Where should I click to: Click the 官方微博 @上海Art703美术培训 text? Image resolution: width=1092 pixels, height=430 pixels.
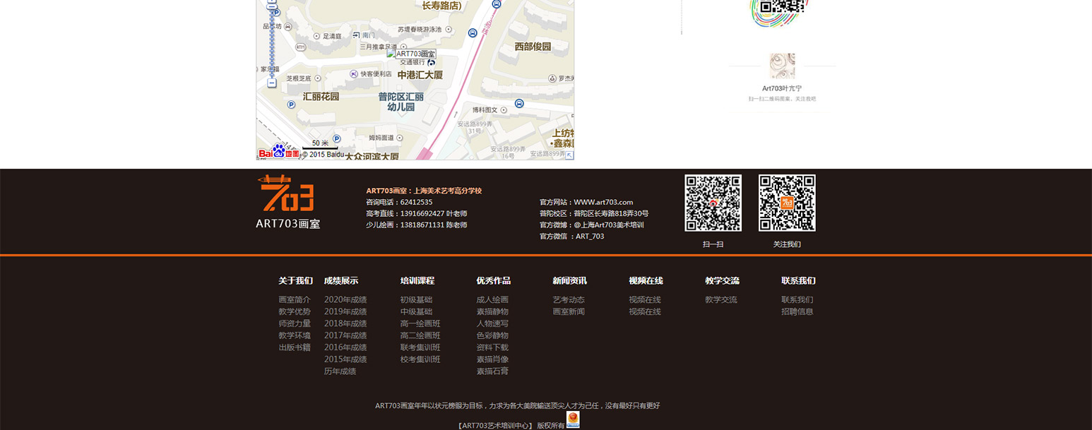pyautogui.click(x=592, y=225)
